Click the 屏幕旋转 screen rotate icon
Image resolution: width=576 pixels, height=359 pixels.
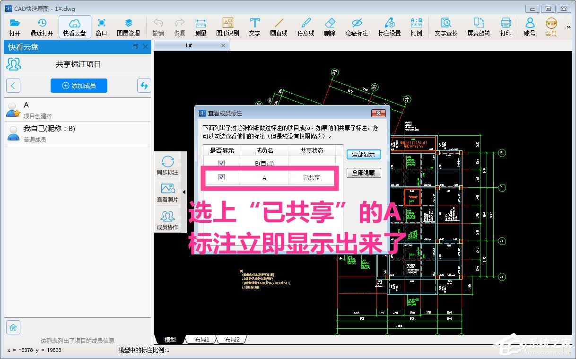(478, 26)
